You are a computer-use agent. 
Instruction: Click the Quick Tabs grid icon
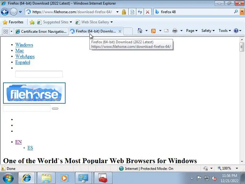6,32
